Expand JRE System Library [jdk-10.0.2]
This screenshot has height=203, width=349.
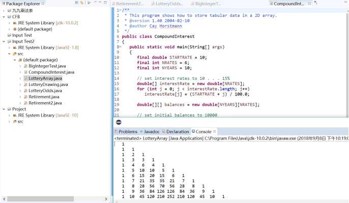9,23
